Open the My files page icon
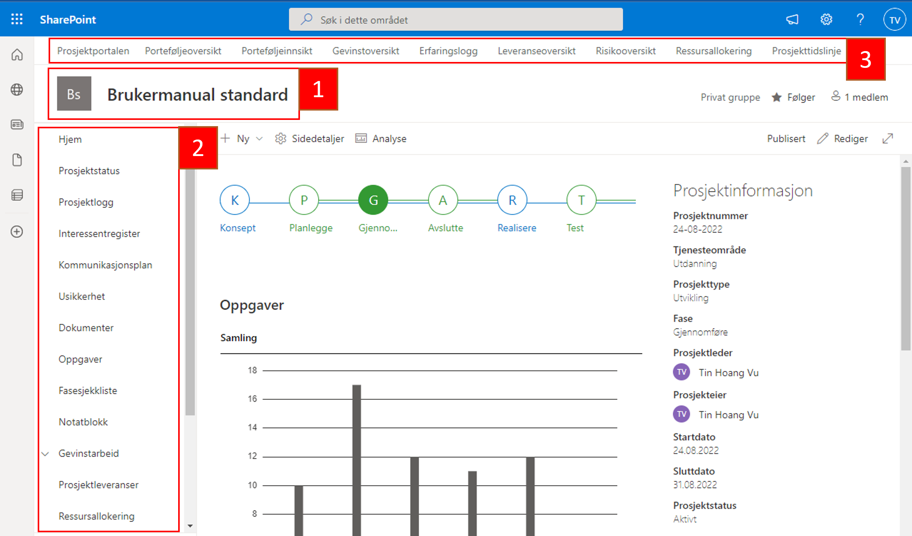This screenshot has height=536, width=912. [x=17, y=159]
